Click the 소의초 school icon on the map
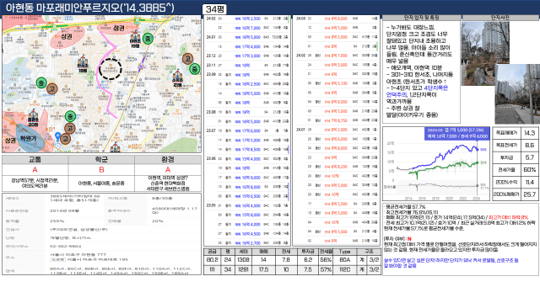 [177, 77]
